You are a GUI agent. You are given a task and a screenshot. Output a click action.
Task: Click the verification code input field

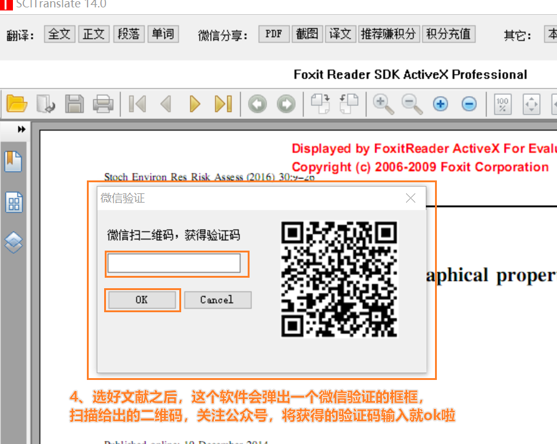click(174, 263)
